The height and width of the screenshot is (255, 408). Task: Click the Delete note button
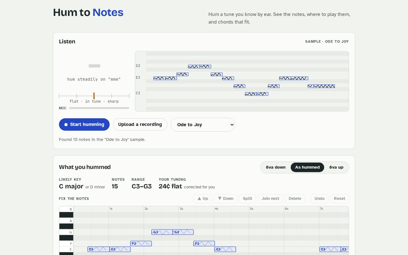295,199
